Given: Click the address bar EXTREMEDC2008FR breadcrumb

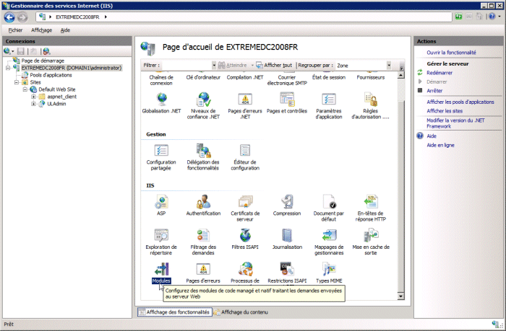Looking at the screenshot, I should tap(77, 17).
